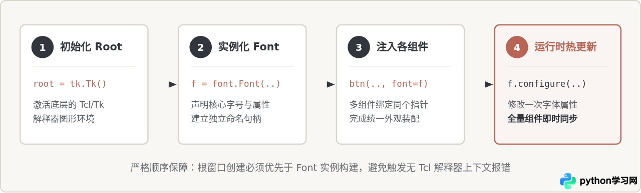641x193 pixels.
Task: Click the line "声明核心字号与属性"
Action: (230, 105)
